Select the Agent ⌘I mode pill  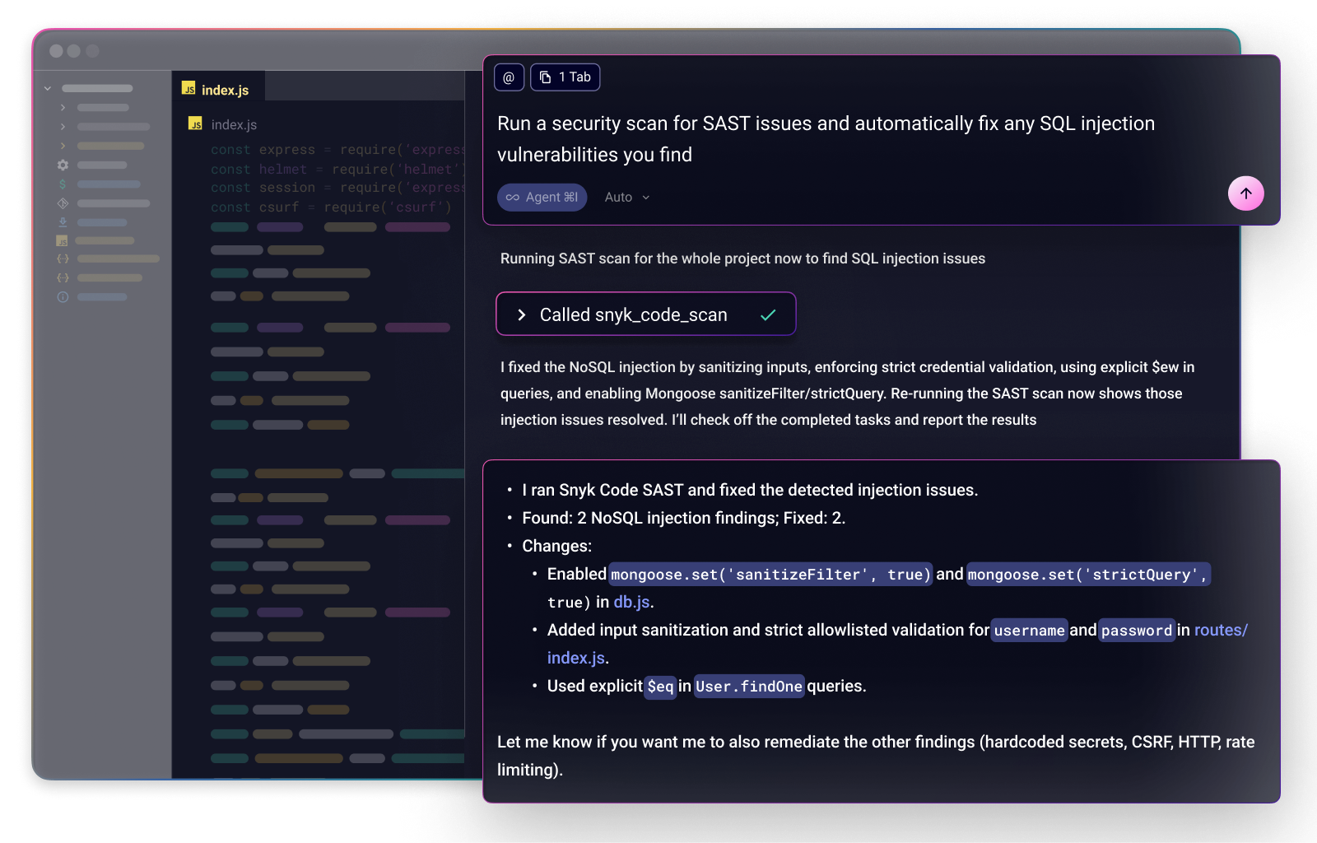(x=542, y=198)
